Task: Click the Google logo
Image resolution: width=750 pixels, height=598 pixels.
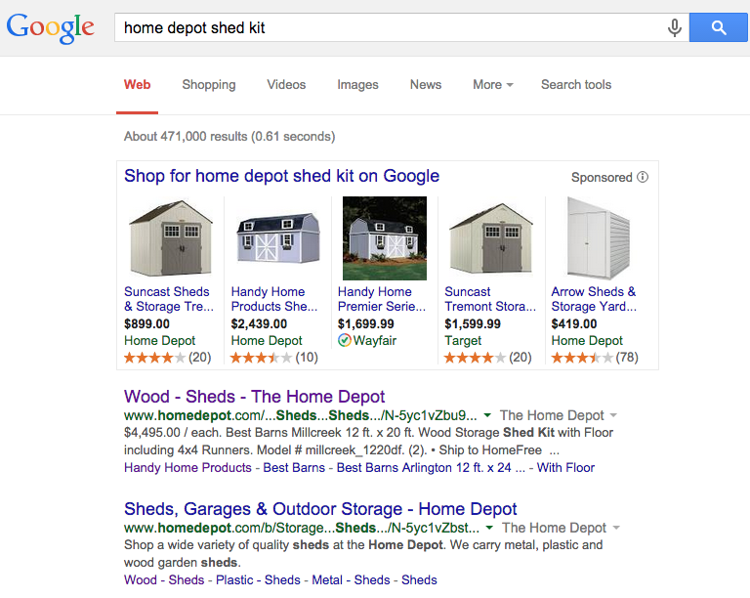Action: pos(51,29)
